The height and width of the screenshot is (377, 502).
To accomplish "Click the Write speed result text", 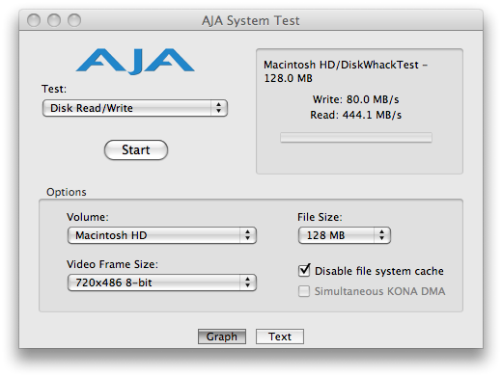I will pyautogui.click(x=355, y=99).
